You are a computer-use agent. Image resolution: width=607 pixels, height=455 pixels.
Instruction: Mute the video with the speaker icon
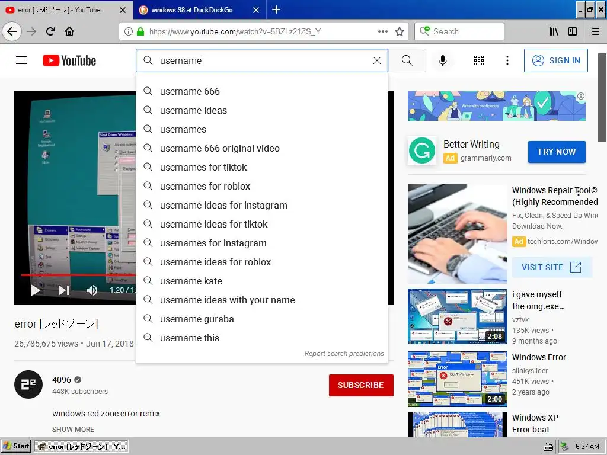pos(92,290)
